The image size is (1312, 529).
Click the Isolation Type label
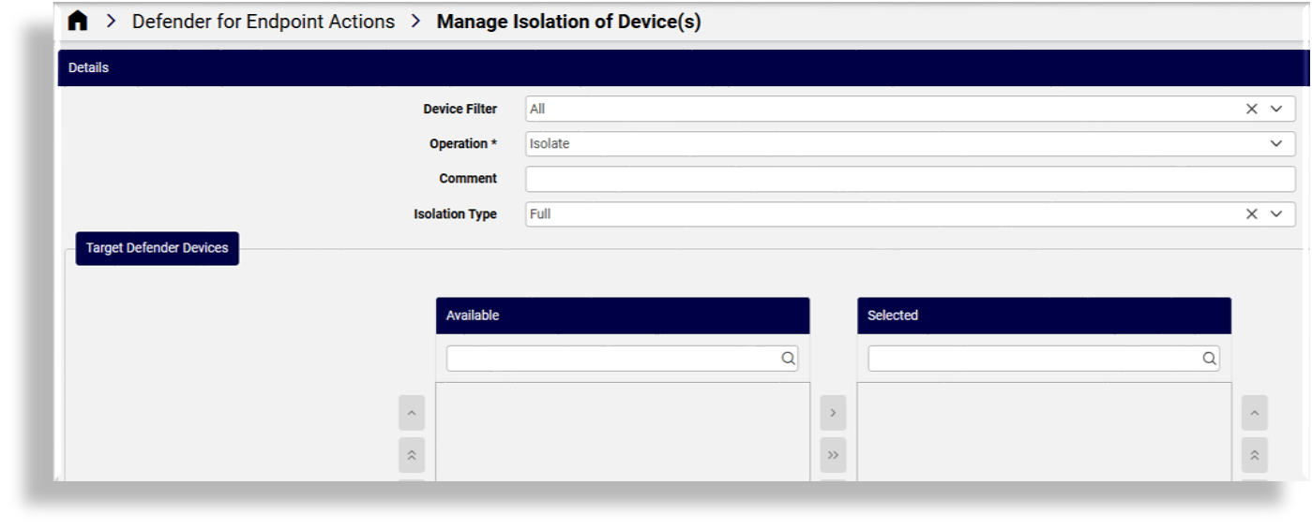(x=456, y=214)
